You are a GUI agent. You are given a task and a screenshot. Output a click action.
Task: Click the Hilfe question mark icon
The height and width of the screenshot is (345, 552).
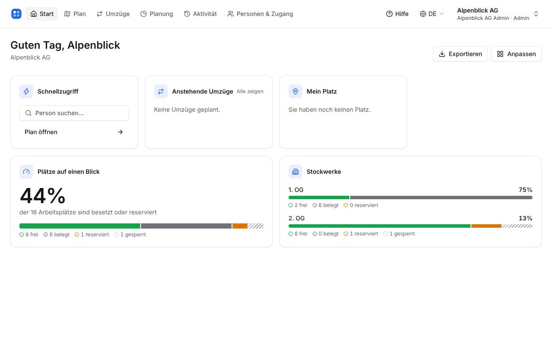coord(389,14)
